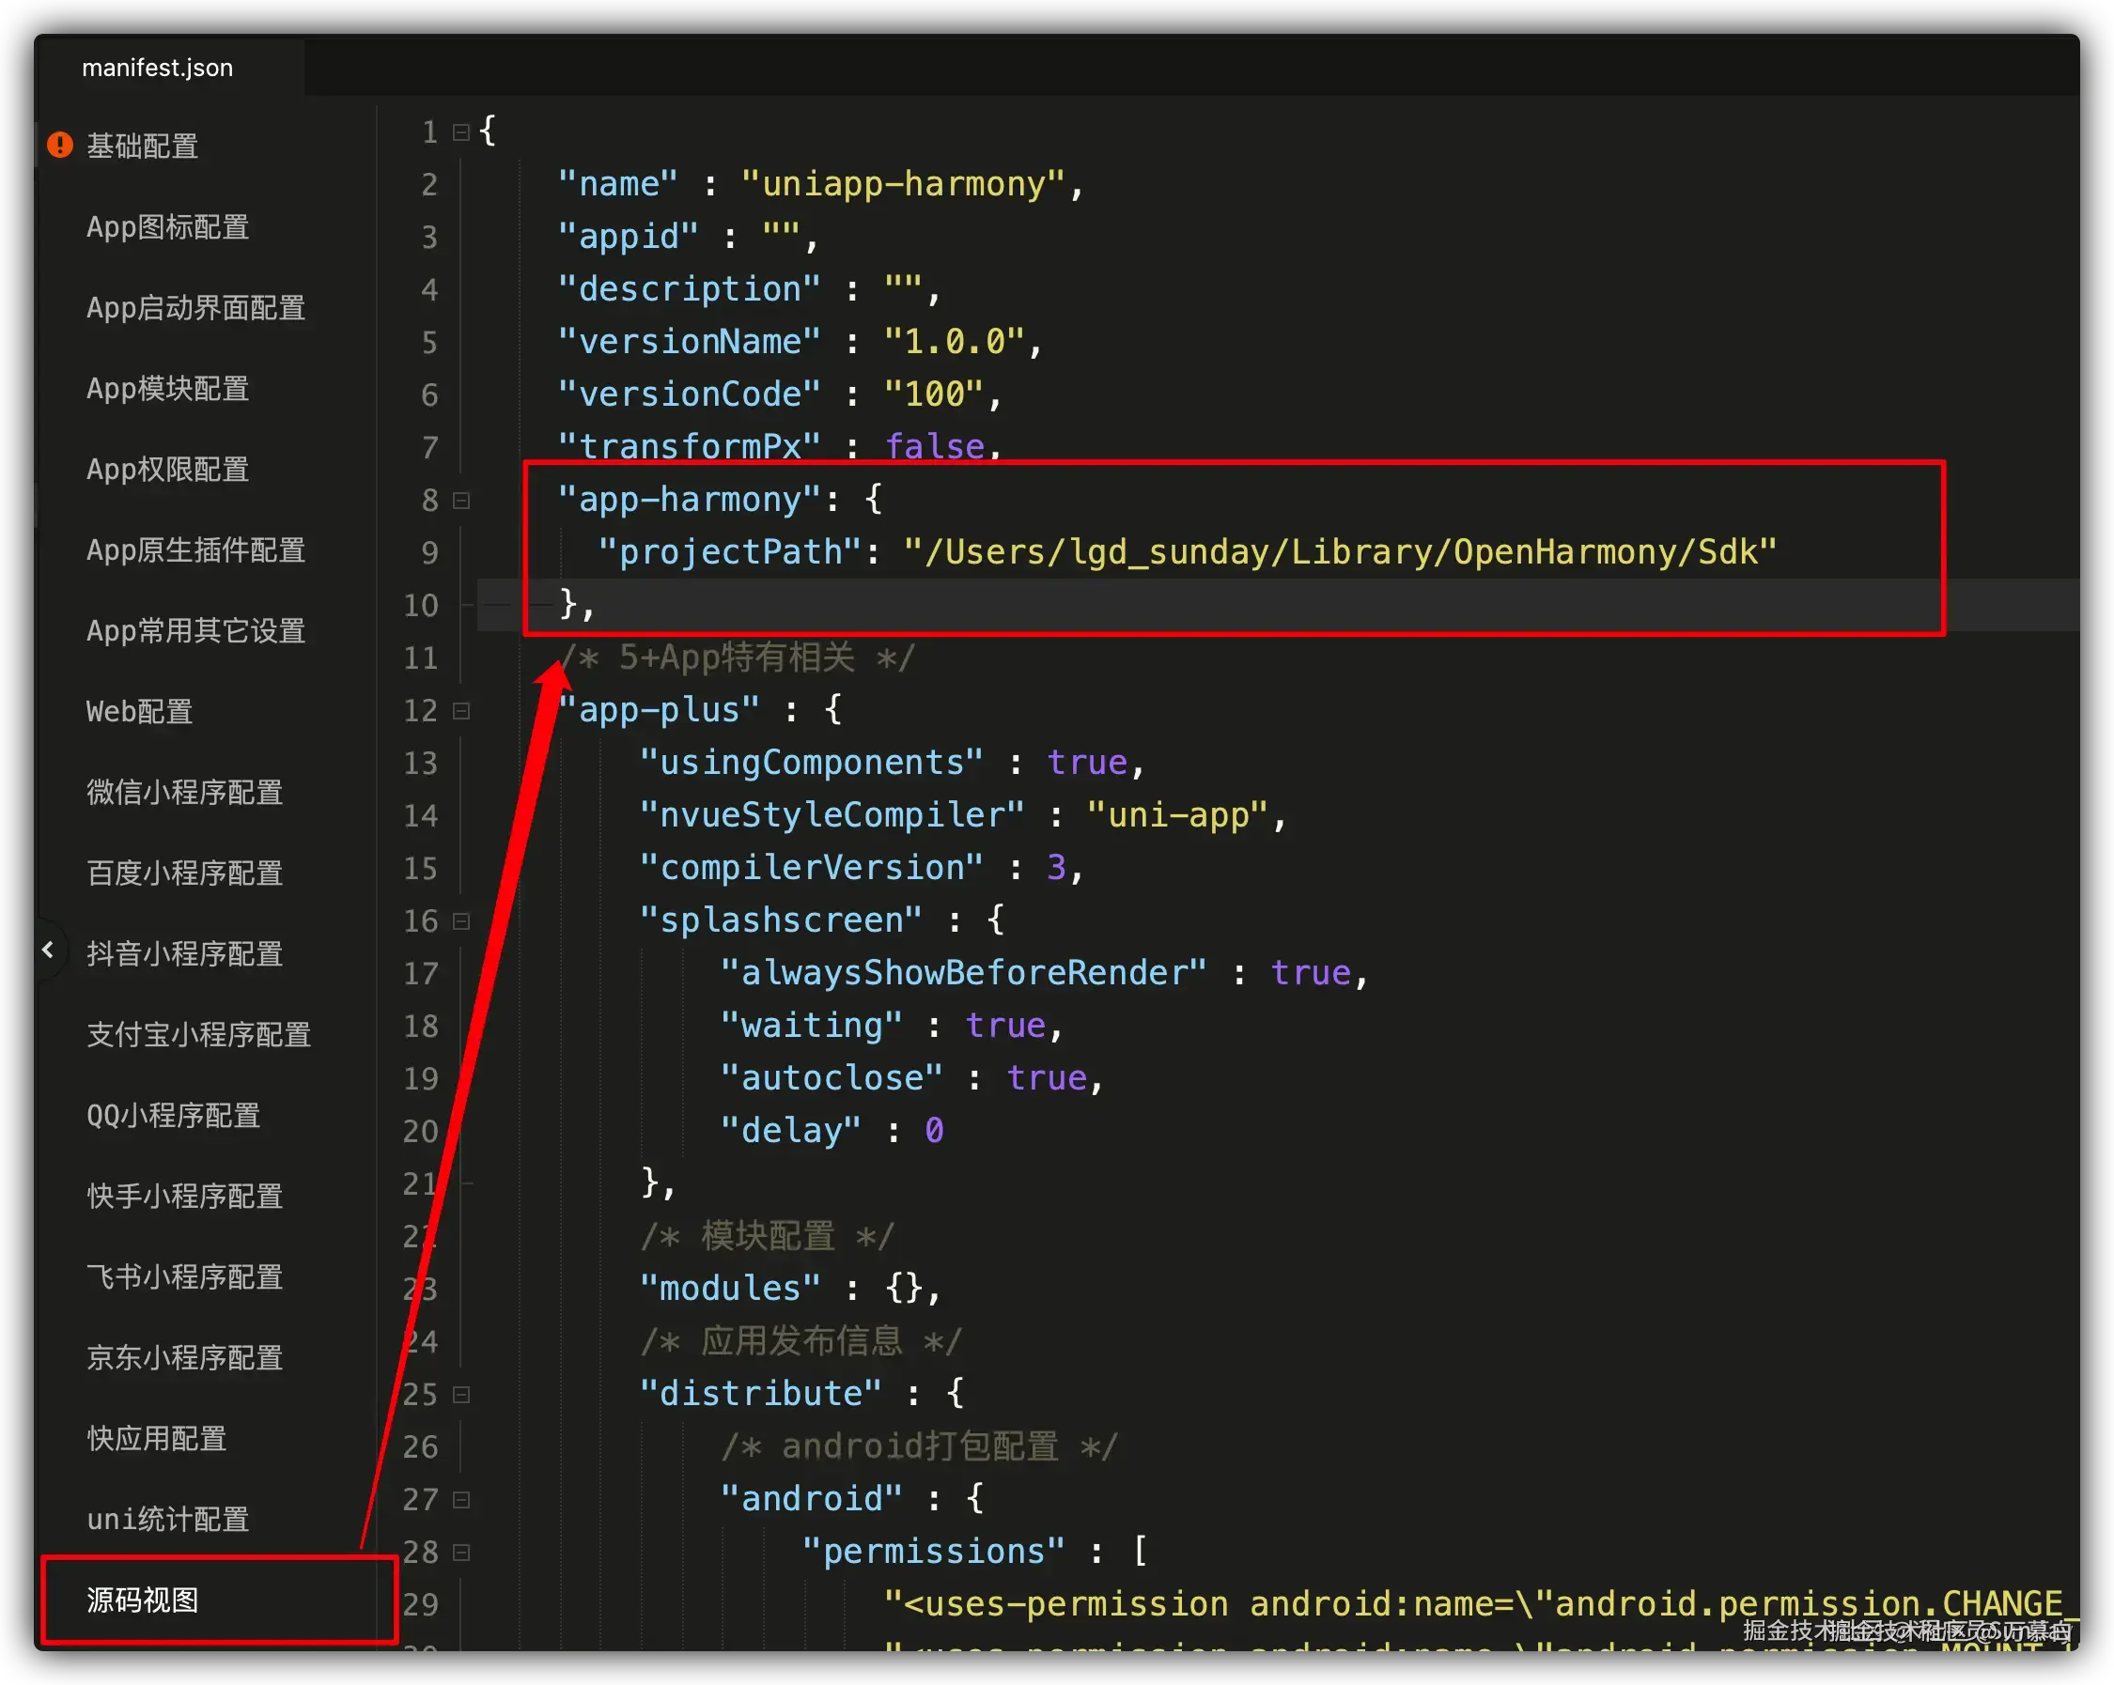
Task: Collapse the splashscreen fold marker on line 16
Action: (460, 921)
